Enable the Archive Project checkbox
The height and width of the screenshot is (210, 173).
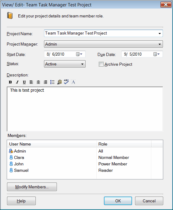pyautogui.click(x=101, y=64)
